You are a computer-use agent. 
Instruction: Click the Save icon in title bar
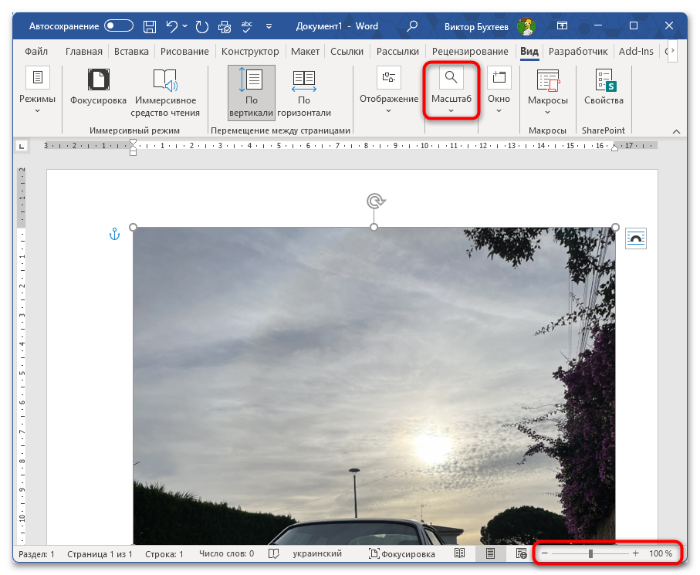pyautogui.click(x=150, y=26)
